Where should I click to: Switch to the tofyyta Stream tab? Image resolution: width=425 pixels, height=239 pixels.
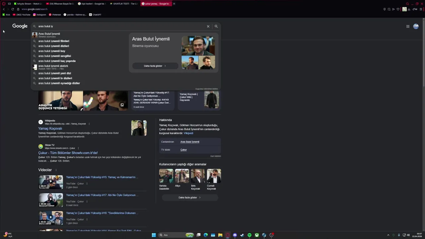[x=28, y=4]
